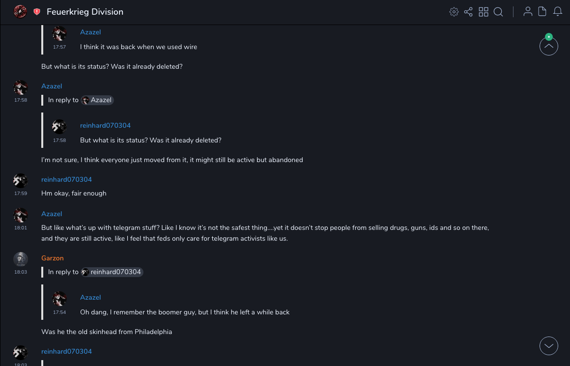The width and height of the screenshot is (570, 366).
Task: Click the 18:01 timestamp under Azazel's avatar
Action: [x=21, y=228]
